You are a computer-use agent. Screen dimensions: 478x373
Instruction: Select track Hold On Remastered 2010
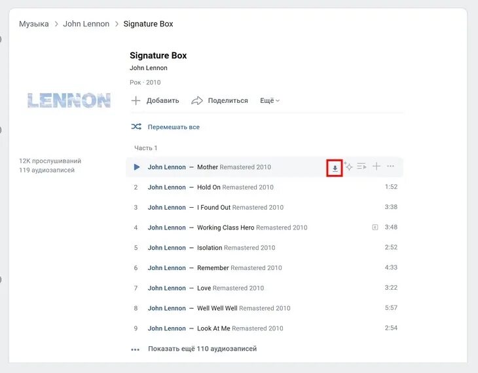(x=235, y=187)
